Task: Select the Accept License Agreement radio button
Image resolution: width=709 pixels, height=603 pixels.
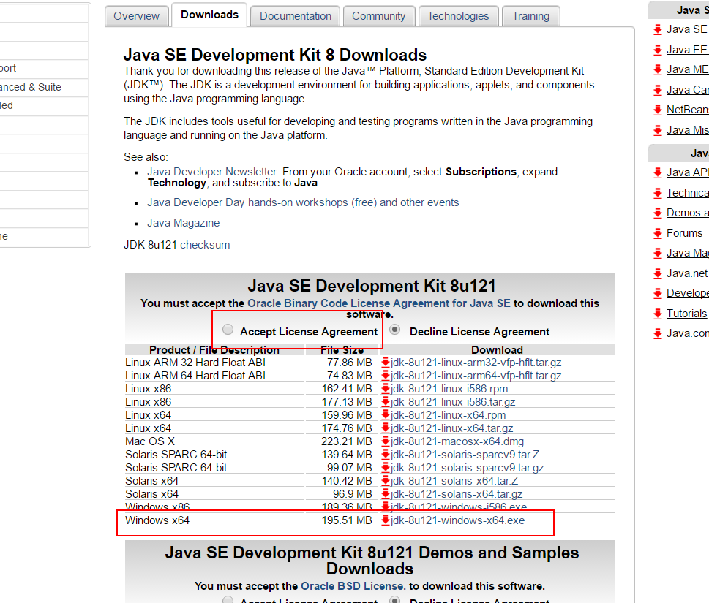Action: 228,330
